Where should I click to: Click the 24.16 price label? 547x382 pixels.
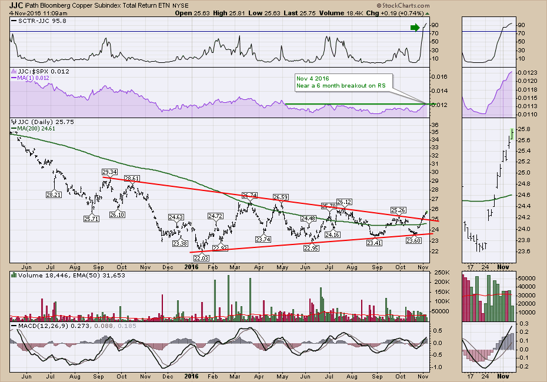332,235
